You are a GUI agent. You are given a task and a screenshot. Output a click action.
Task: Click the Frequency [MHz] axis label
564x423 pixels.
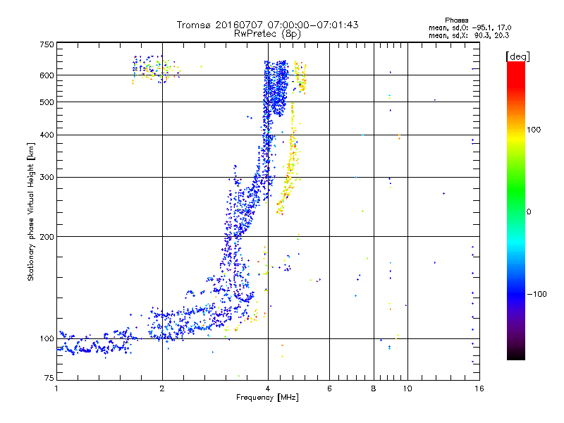pos(267,398)
